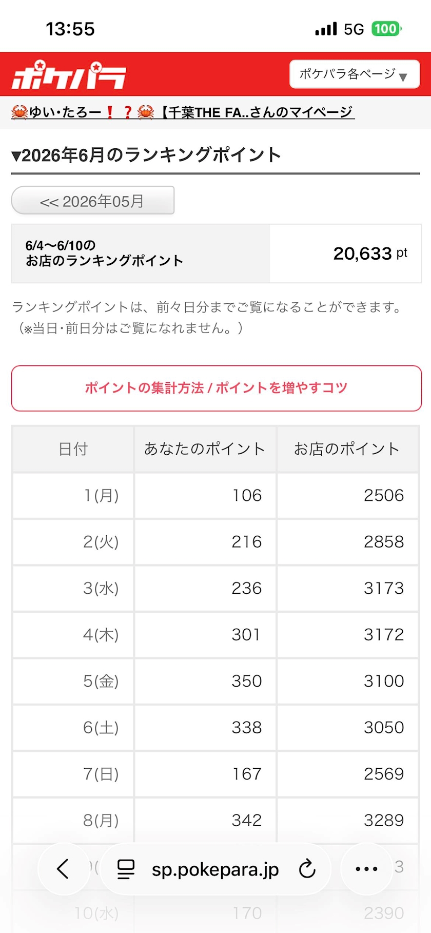This screenshot has width=431, height=933.
Task: Tap the 3289 shop points for 8(月)
Action: coord(384,820)
